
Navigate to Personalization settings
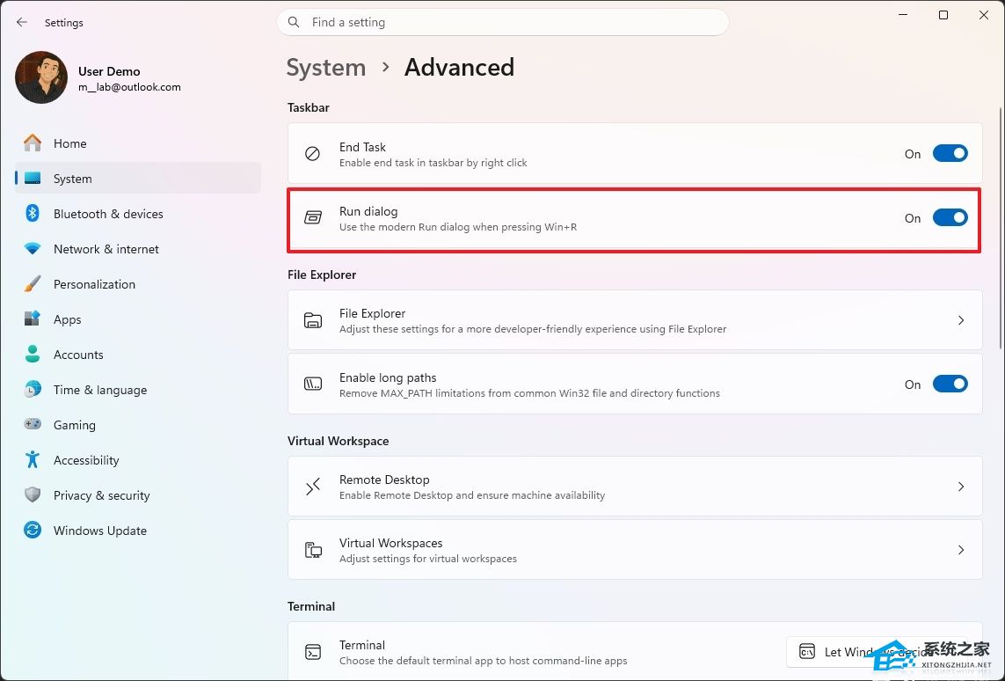[138, 284]
